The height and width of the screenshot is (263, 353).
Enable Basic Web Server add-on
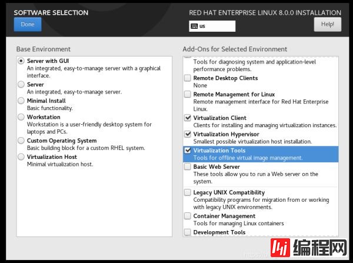tap(187, 167)
